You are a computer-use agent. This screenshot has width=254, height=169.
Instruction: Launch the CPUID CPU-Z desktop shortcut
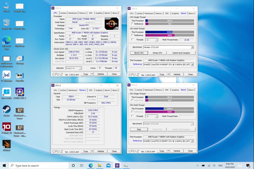(x=20, y=93)
